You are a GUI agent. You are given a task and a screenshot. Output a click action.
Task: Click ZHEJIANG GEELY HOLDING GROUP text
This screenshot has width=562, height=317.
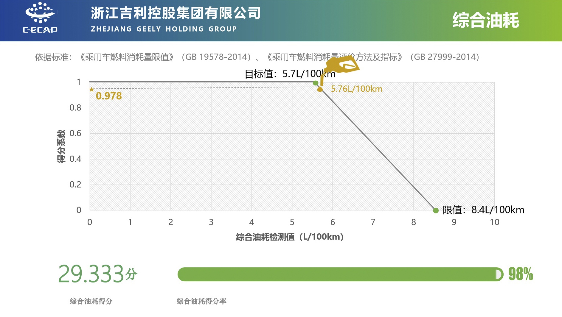164,29
